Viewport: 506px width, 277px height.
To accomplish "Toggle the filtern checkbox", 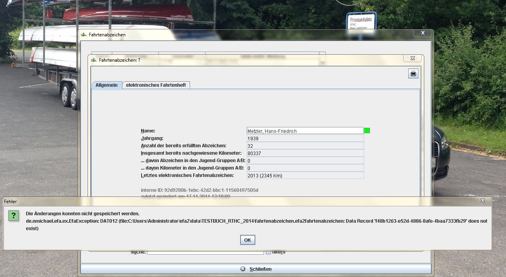I will pos(268,252).
